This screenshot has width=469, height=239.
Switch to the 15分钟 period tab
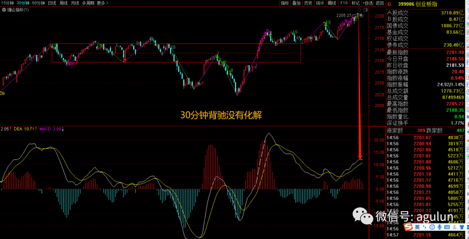7,3
